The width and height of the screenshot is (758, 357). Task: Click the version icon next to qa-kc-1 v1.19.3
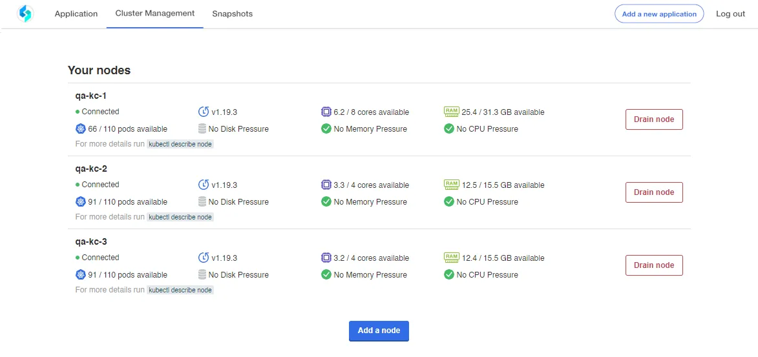coord(204,112)
